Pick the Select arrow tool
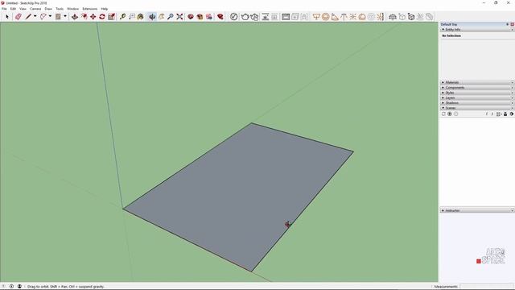 point(7,16)
